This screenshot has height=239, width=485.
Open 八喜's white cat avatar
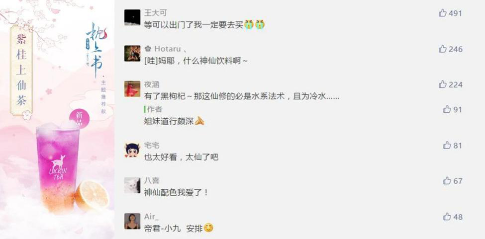(x=132, y=185)
